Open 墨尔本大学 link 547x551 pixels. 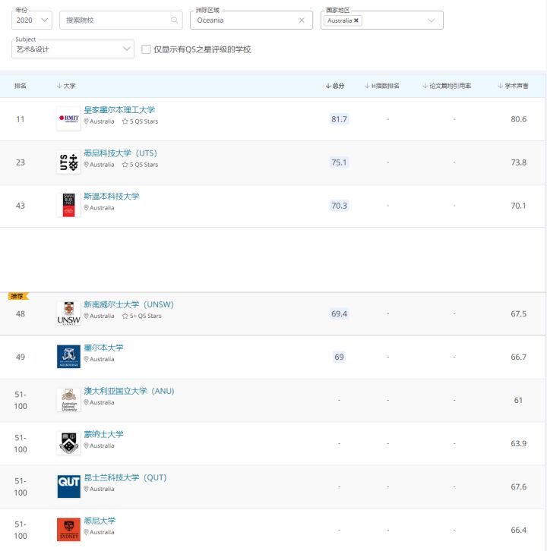(x=103, y=348)
